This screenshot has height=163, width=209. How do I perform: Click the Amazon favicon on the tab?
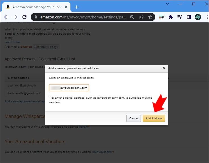click(8, 7)
